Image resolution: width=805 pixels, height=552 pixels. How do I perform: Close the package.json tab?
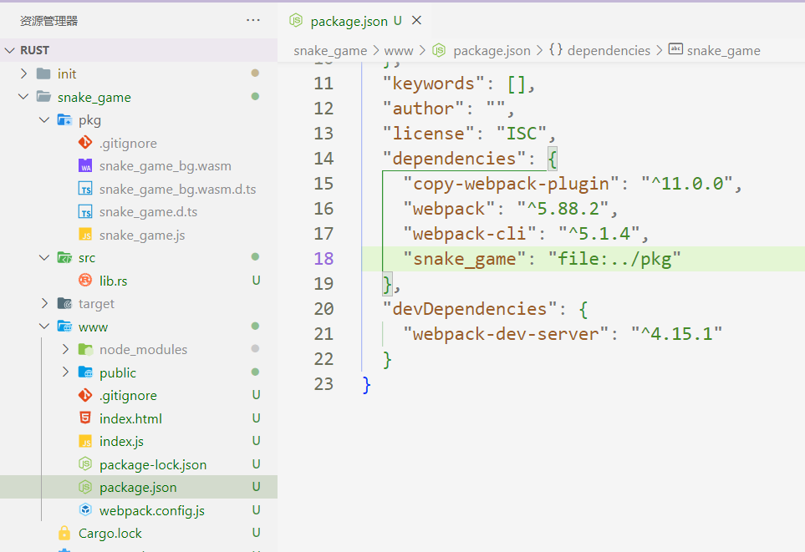click(x=417, y=20)
